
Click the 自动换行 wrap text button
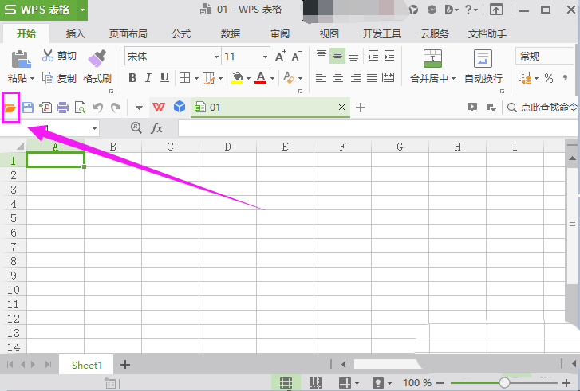coord(483,66)
